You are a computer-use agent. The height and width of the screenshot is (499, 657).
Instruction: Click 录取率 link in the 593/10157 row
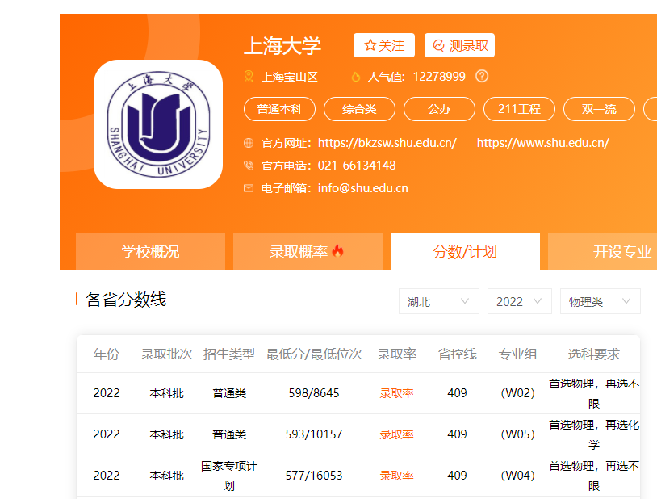tap(396, 434)
